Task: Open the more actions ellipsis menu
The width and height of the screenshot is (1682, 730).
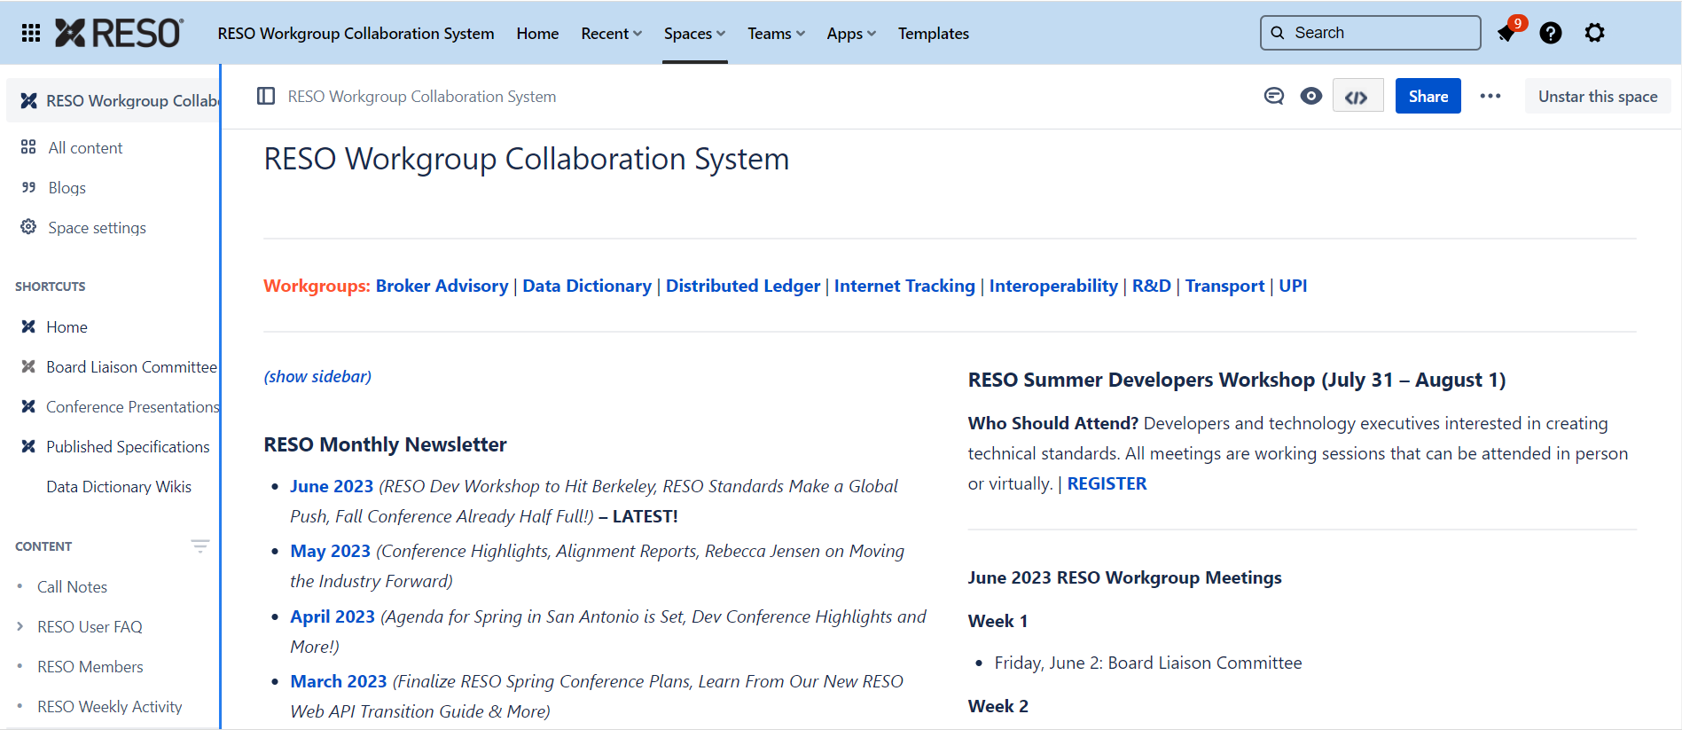Action: click(x=1490, y=96)
